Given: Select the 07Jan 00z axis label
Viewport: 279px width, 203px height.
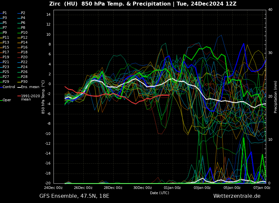Looking at the screenshot, I should point(262,188).
